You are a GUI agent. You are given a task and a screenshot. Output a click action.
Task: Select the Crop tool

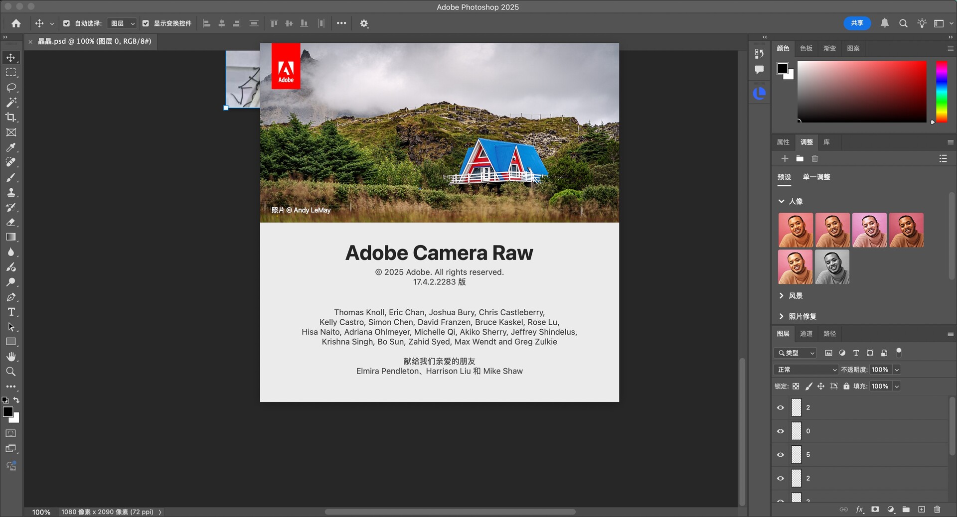tap(11, 118)
